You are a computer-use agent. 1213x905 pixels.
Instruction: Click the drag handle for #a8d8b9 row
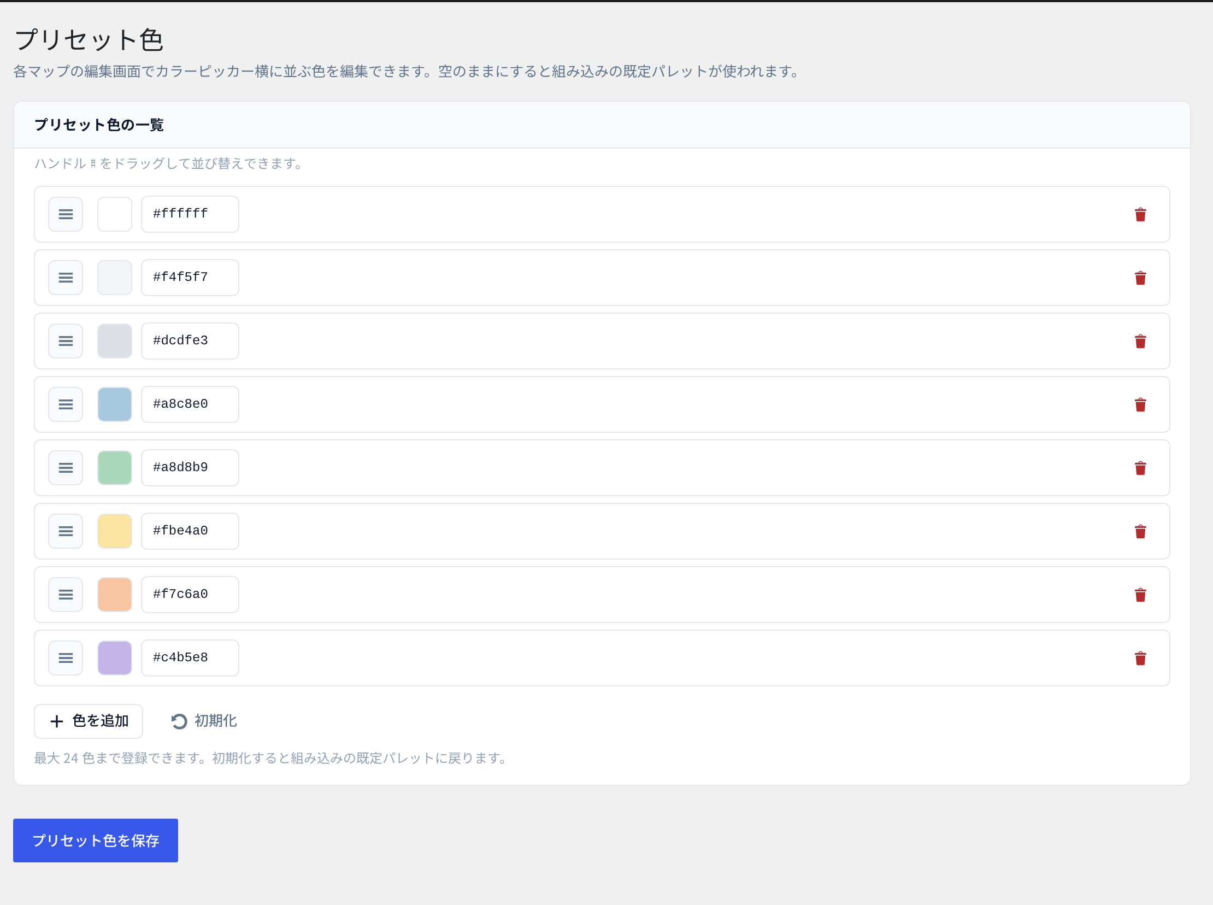click(66, 468)
